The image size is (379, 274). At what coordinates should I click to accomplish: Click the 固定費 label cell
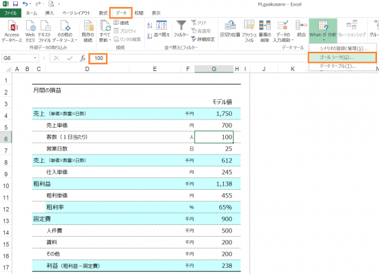pyautogui.click(x=42, y=219)
